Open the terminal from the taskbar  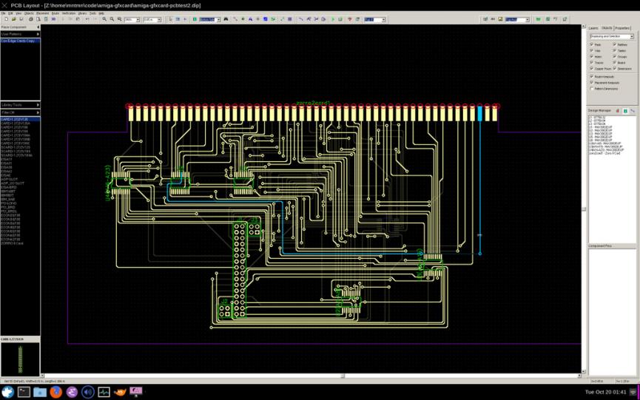point(24,392)
